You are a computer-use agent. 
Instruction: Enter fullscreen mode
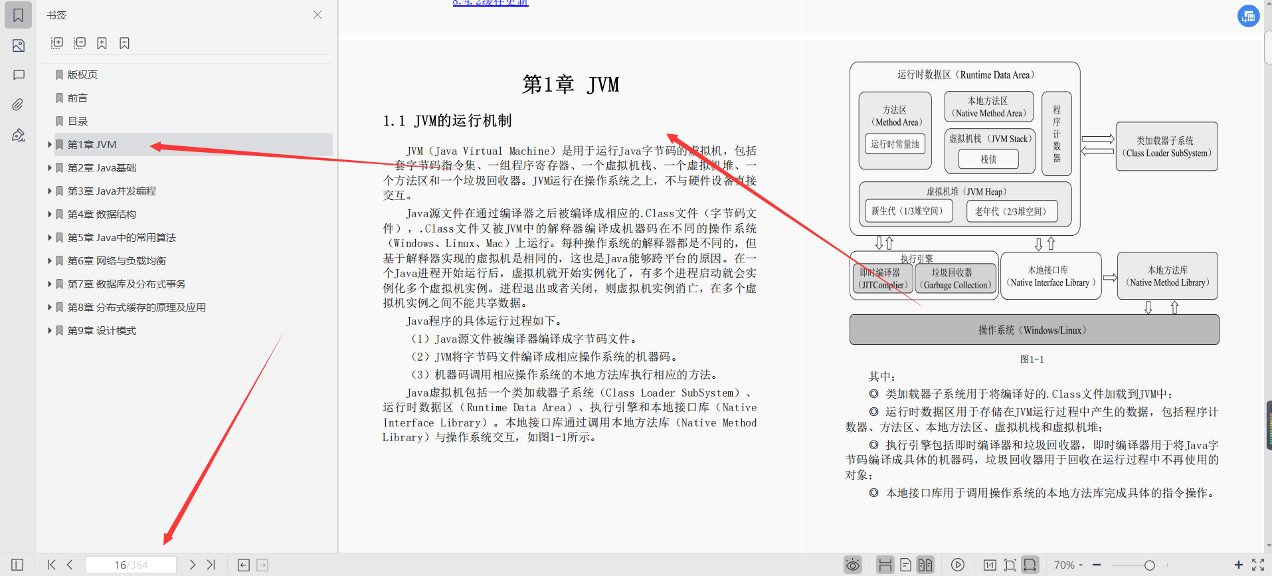(1258, 565)
